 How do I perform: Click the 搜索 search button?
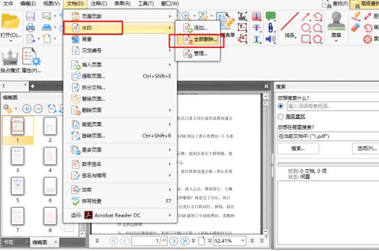tap(297, 148)
